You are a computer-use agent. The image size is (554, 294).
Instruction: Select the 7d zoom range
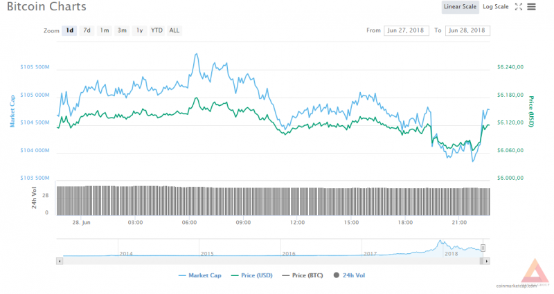coord(87,30)
